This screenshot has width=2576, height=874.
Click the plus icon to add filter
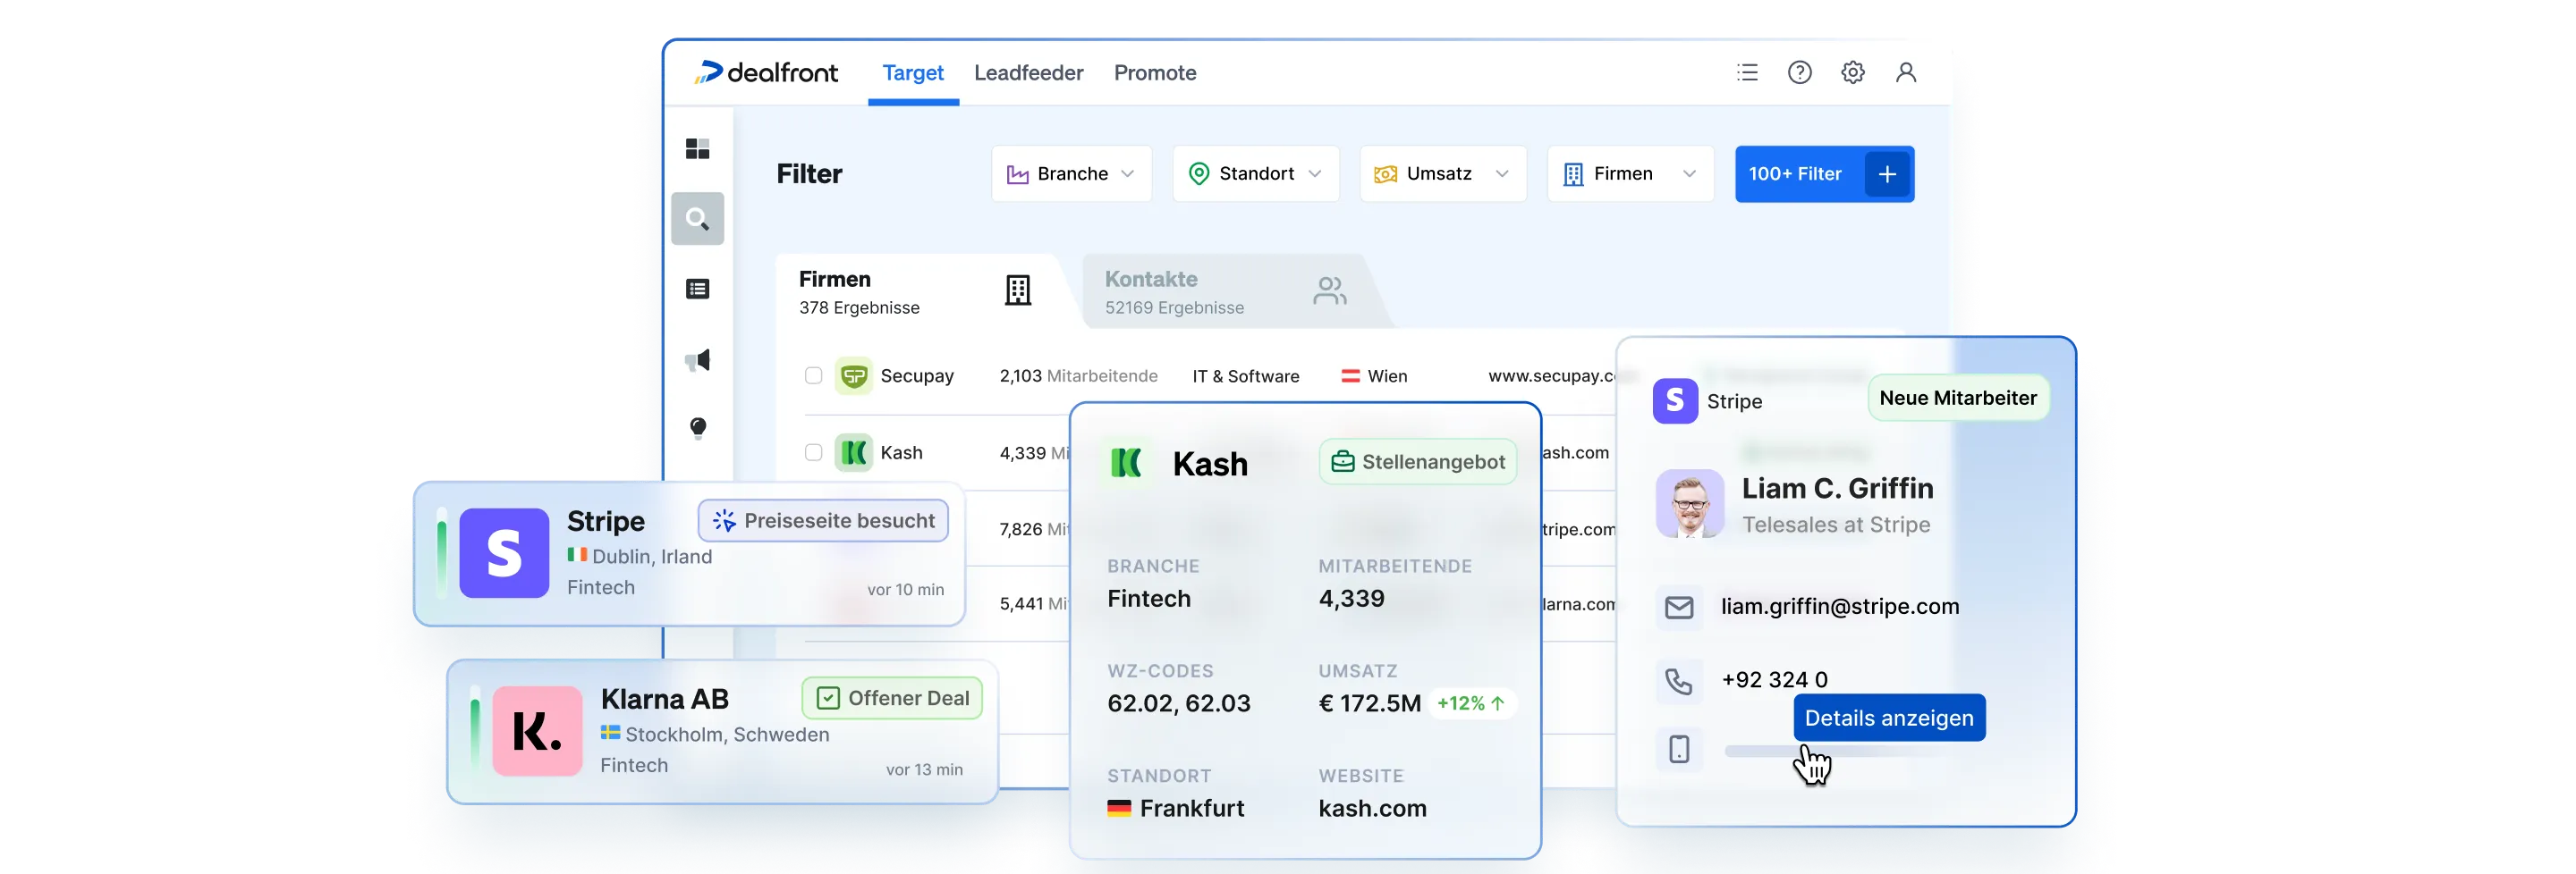tap(1886, 173)
